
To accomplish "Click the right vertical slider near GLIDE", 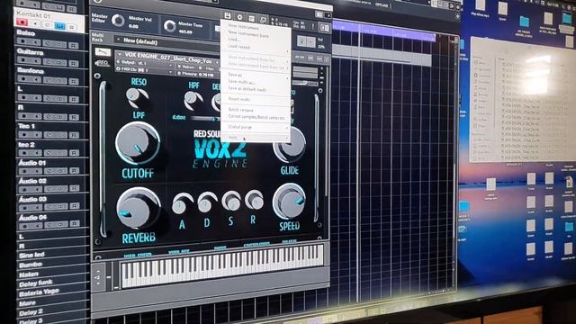I will point(316,158).
